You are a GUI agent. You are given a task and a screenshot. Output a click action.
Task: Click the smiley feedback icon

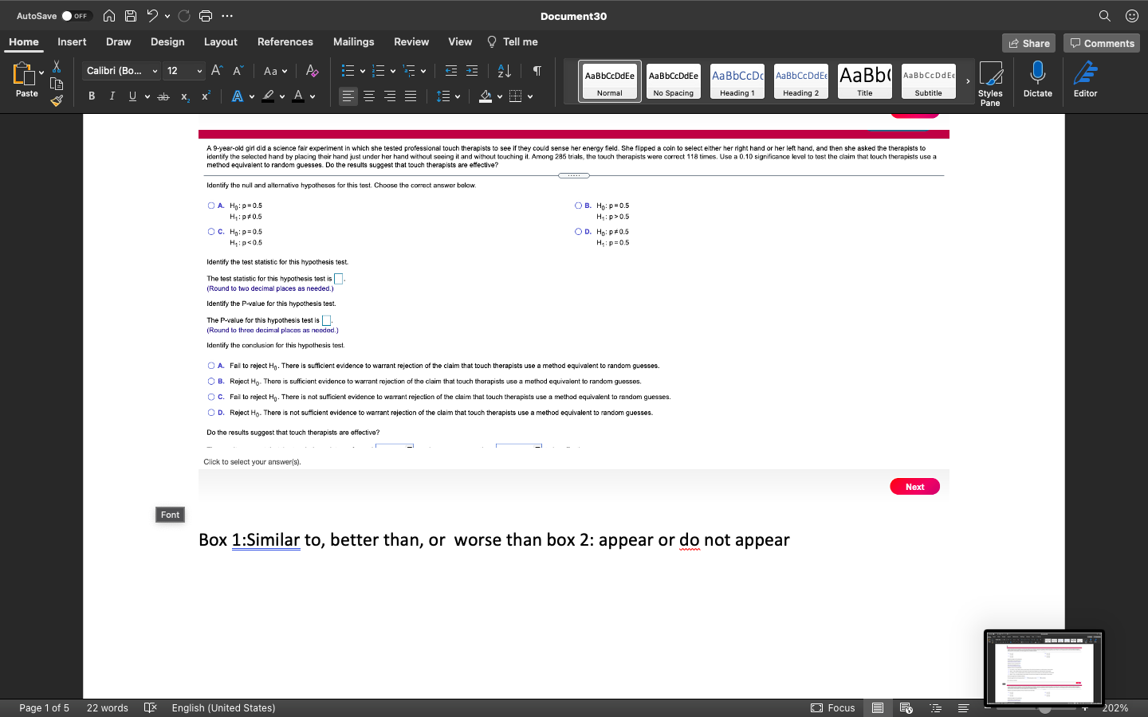pyautogui.click(x=1132, y=16)
